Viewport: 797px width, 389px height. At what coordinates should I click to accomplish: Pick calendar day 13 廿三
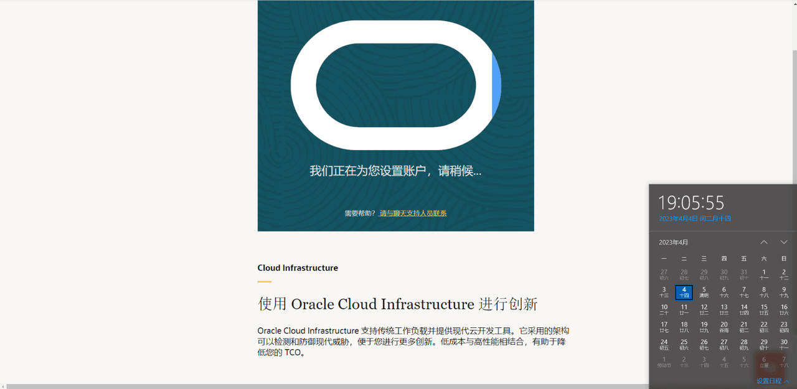(724, 309)
